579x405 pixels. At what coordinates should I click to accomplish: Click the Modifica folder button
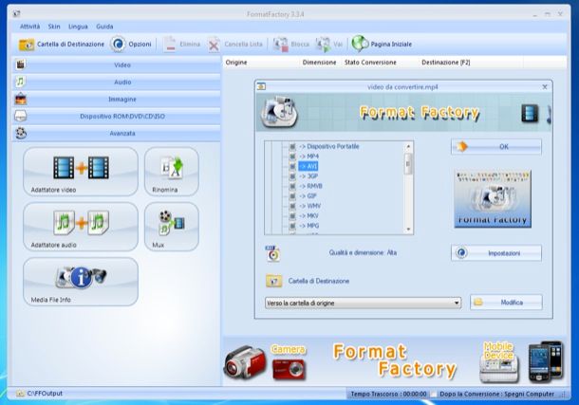[506, 302]
